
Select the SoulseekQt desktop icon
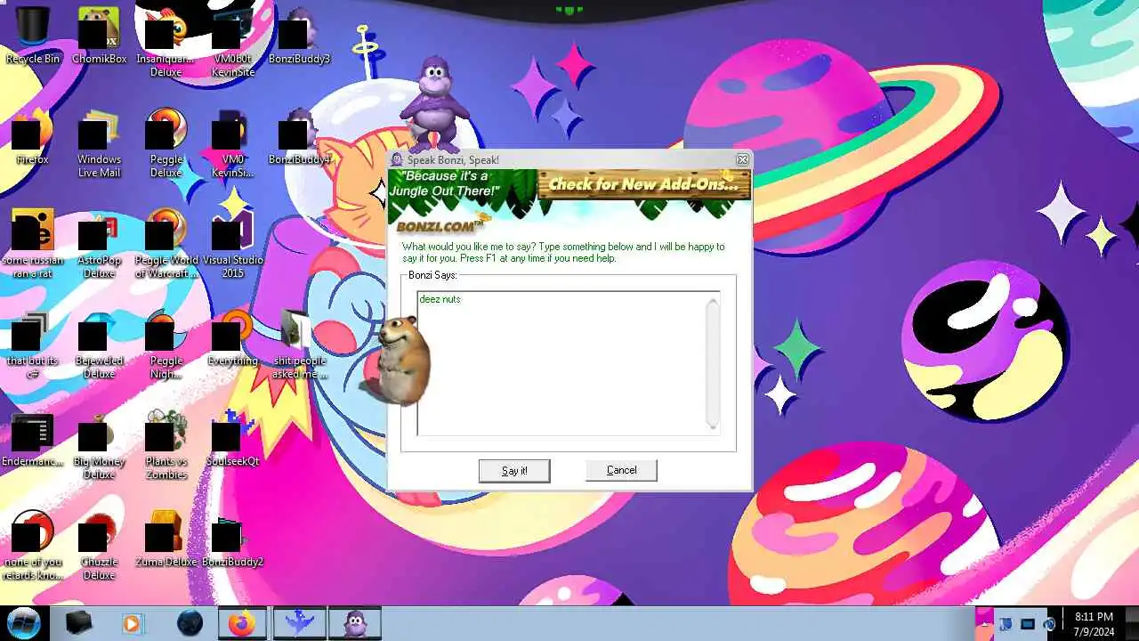point(232,439)
